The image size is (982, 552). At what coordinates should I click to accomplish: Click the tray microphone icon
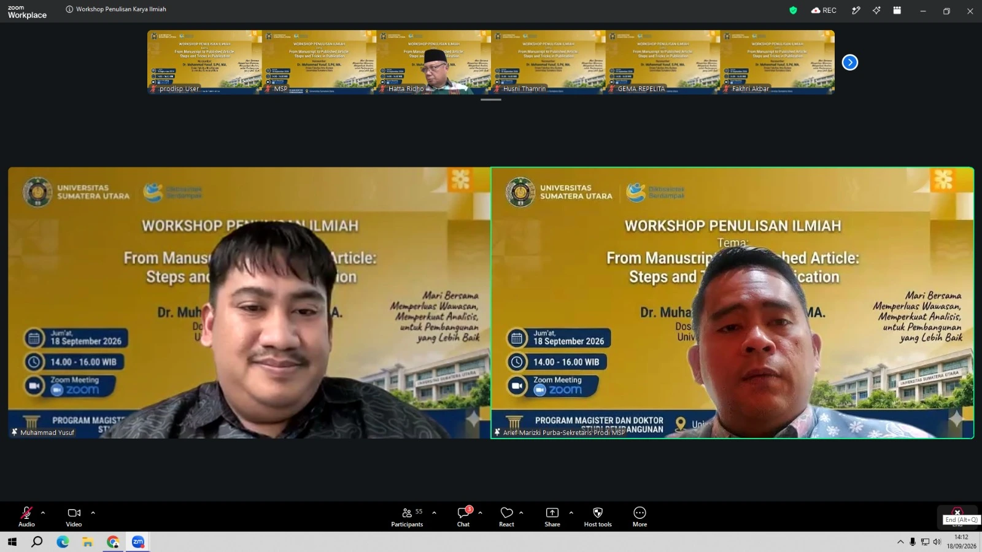[913, 542]
